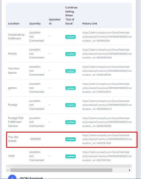Select The Print Space location cell
Image resolution: width=141 pixels, height=179 pixels.
tap(14, 71)
